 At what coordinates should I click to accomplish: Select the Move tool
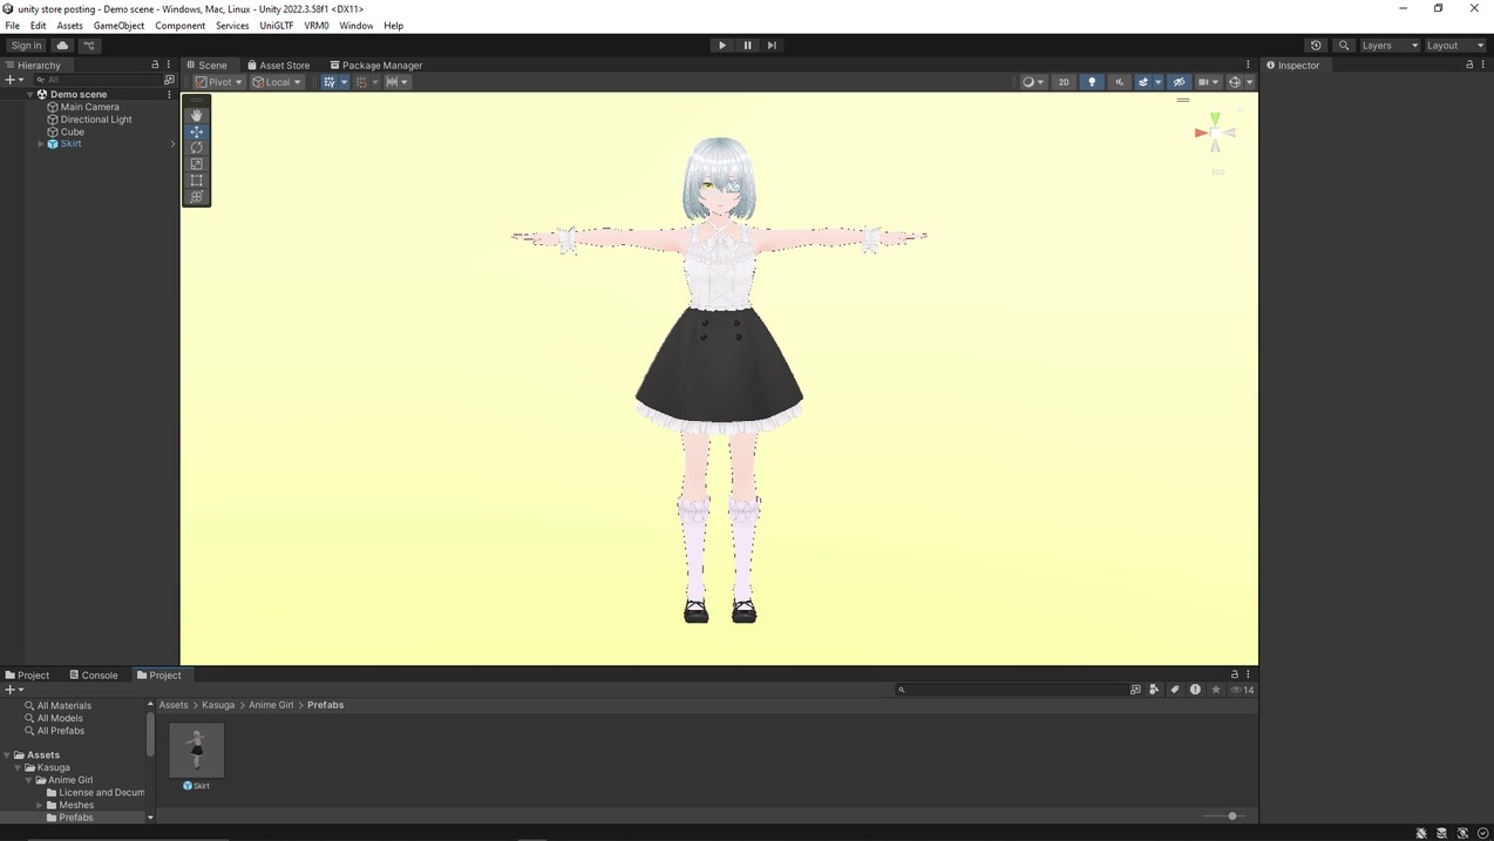coord(196,132)
